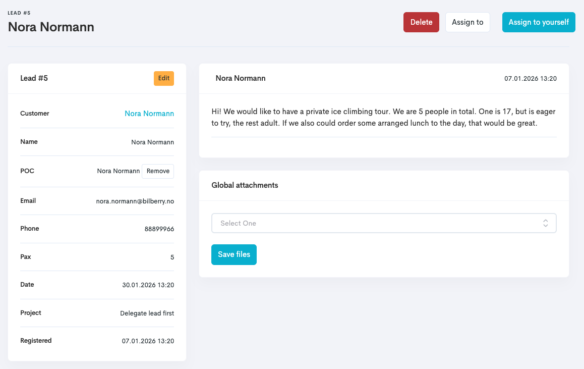Click the large Nora Normann page title
This screenshot has width=584, height=369.
coord(51,27)
